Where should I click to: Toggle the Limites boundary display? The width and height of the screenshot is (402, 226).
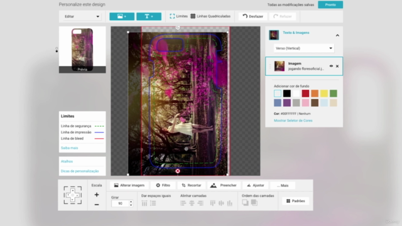tap(178, 16)
